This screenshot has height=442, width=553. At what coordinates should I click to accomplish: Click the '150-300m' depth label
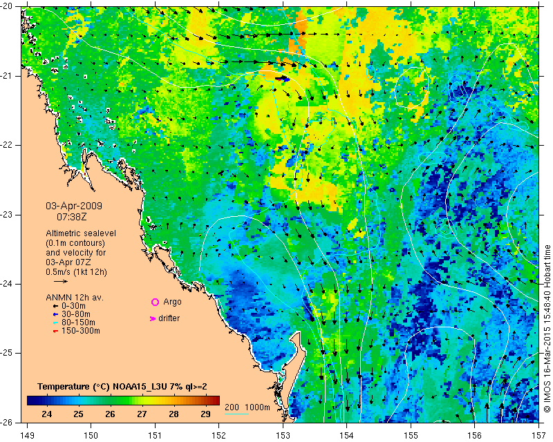(x=81, y=331)
